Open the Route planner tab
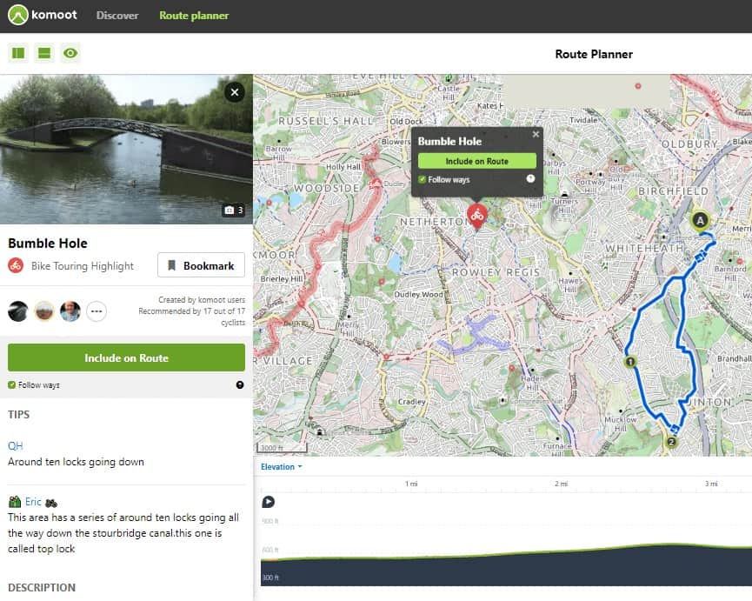The image size is (752, 601). coord(194,16)
